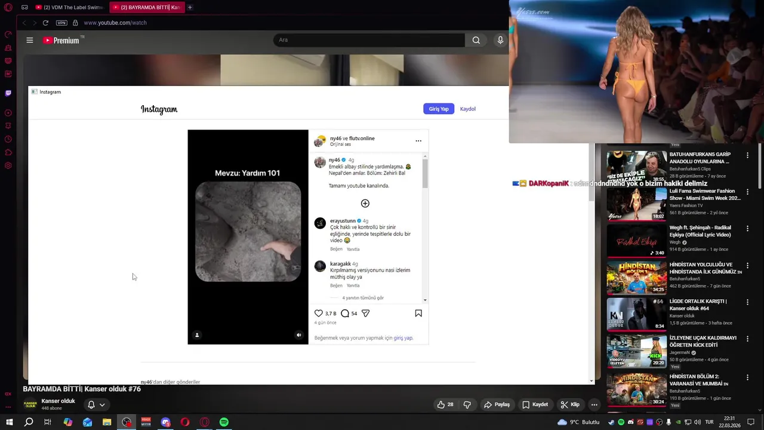Open options for HİNDİSTAN BÖLÜM 2 video
The height and width of the screenshot is (430, 764).
[x=747, y=377]
